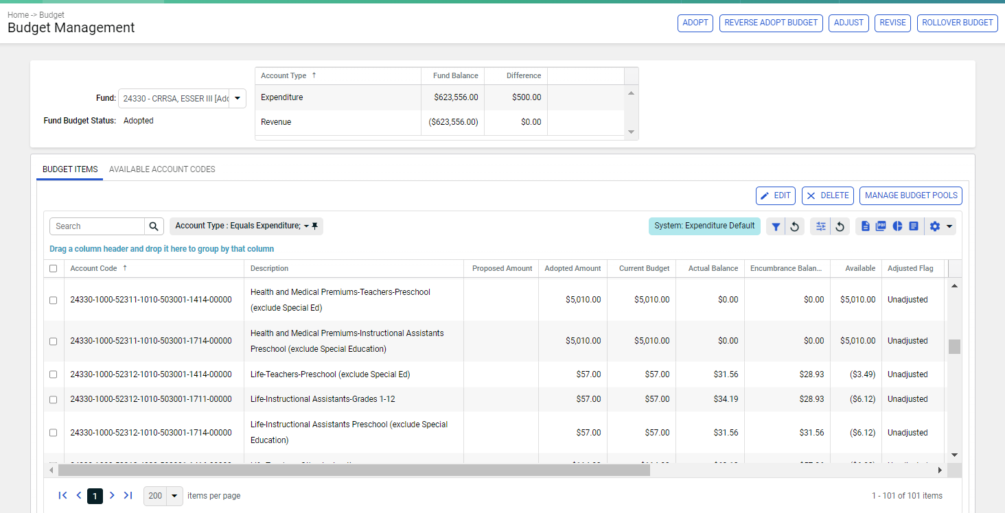Image resolution: width=1005 pixels, height=513 pixels.
Task: Click Home in the breadcrumb
Action: click(18, 15)
